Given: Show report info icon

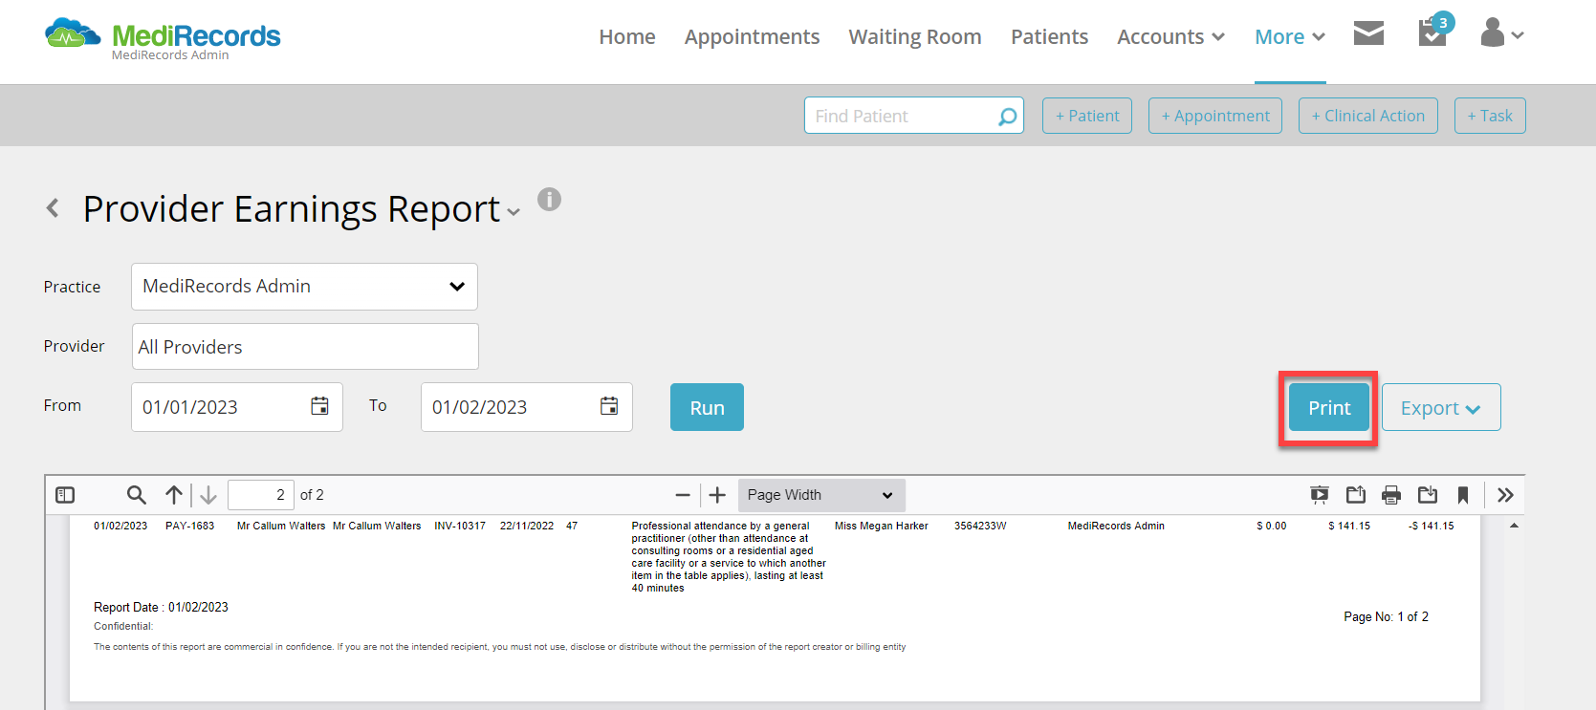Looking at the screenshot, I should coord(549,199).
